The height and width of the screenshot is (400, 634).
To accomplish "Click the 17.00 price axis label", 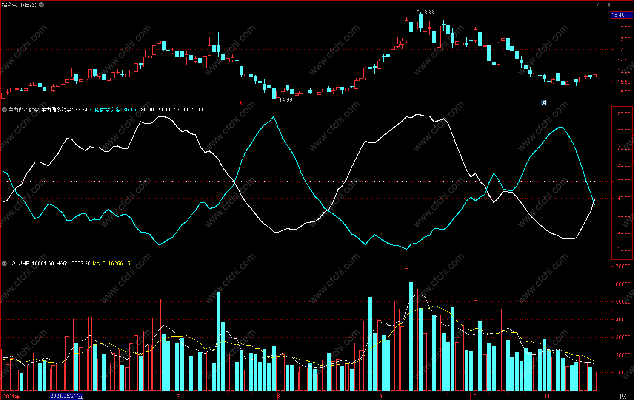I will click(x=624, y=50).
